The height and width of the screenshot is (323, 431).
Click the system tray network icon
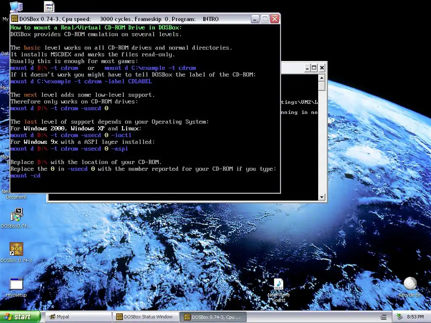(x=399, y=317)
